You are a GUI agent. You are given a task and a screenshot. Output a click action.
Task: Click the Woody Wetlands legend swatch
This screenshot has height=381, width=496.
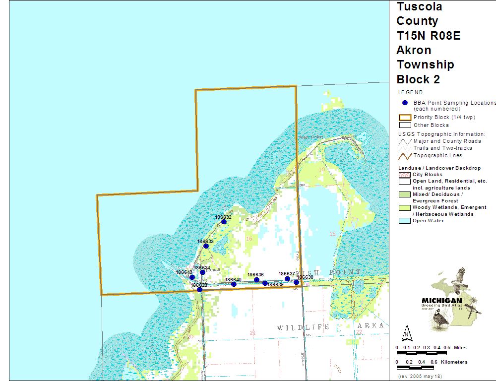click(405, 207)
